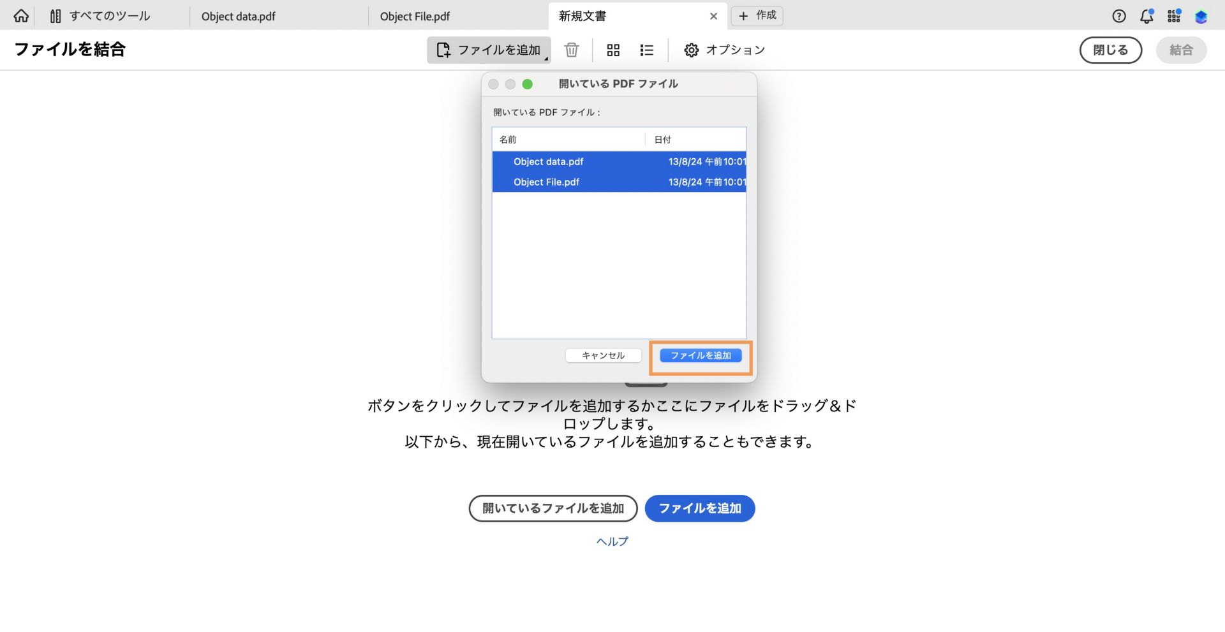
Task: Switch to grid view of combined files
Action: click(x=613, y=50)
